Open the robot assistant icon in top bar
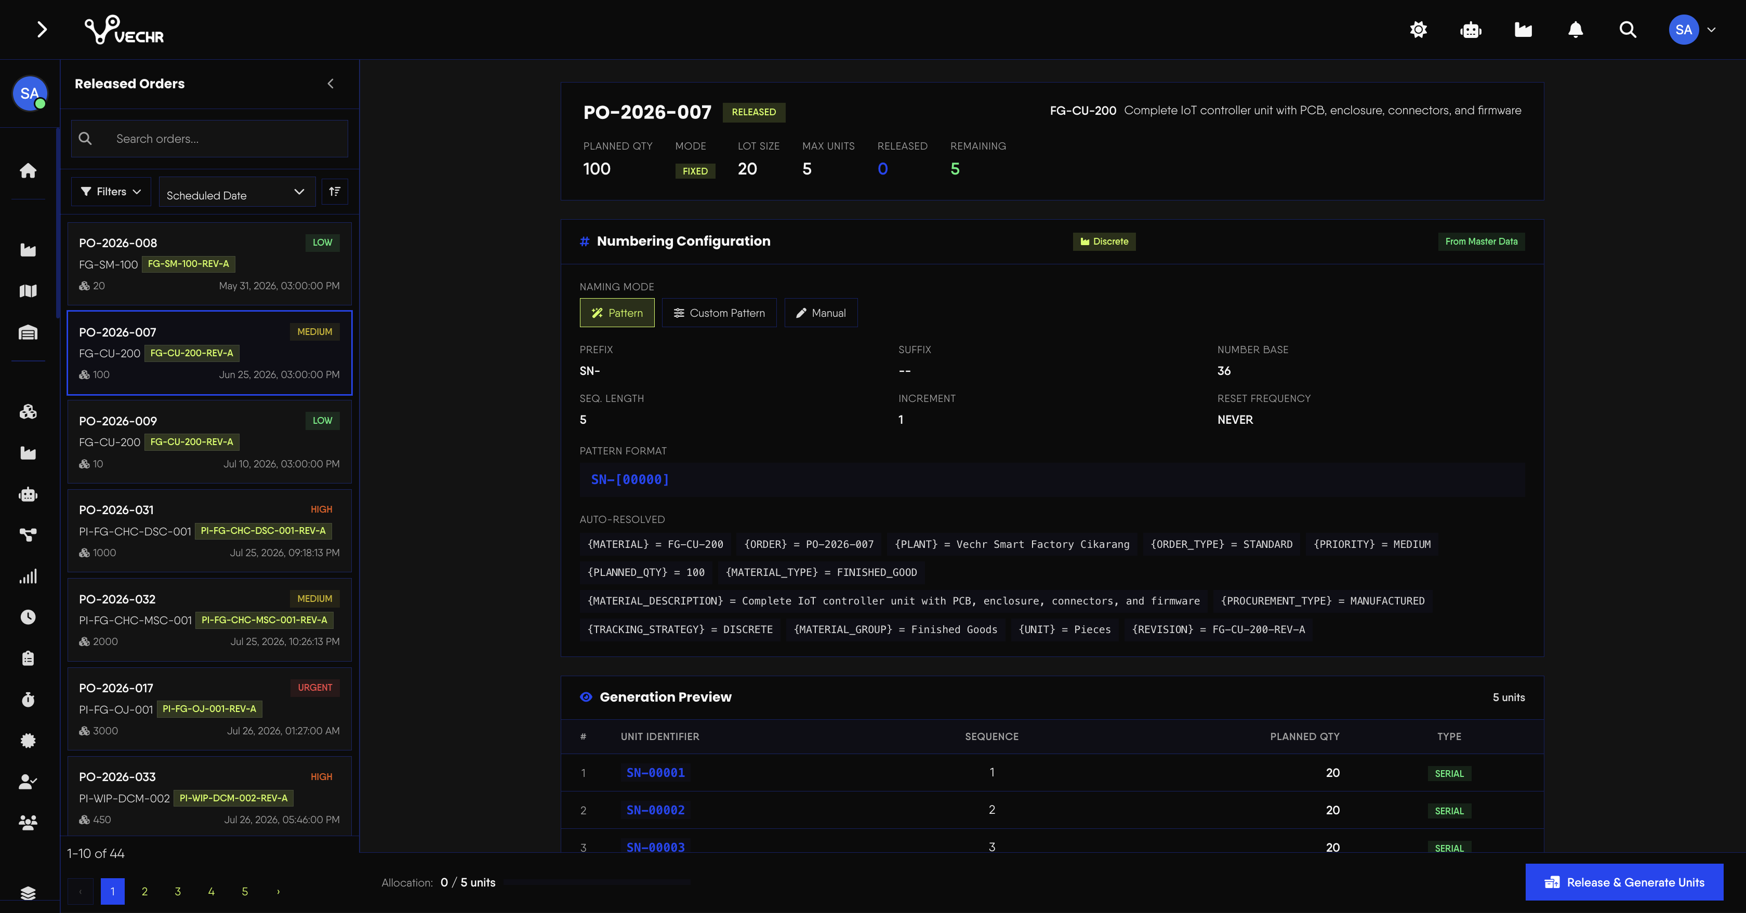 click(1471, 30)
